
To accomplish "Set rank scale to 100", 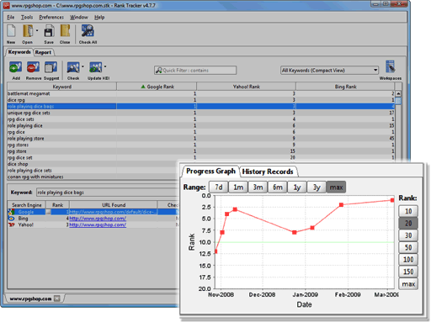I will click(x=408, y=260).
